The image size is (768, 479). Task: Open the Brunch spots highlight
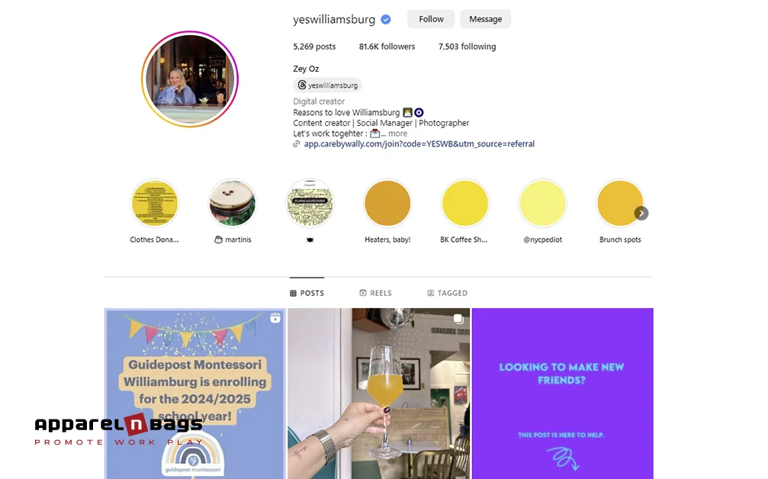point(620,203)
